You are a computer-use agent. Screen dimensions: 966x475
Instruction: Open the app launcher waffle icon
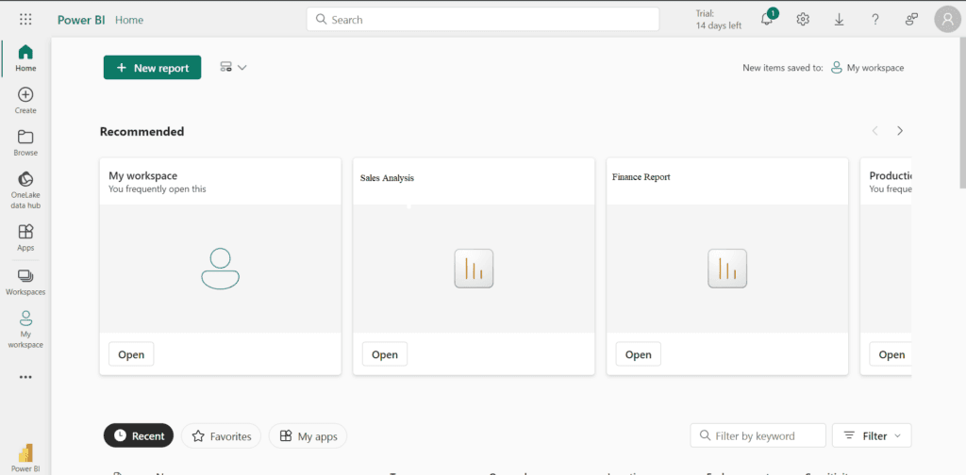pyautogui.click(x=25, y=19)
